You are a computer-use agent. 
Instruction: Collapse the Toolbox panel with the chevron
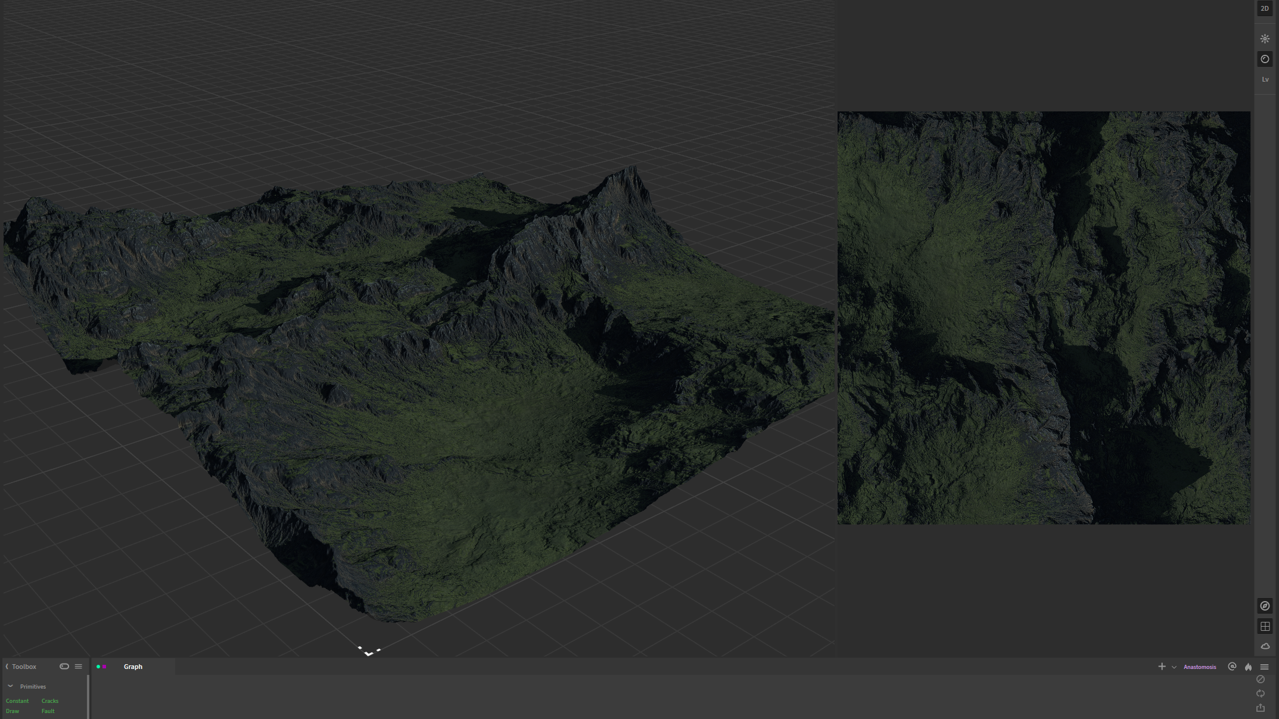tap(7, 667)
